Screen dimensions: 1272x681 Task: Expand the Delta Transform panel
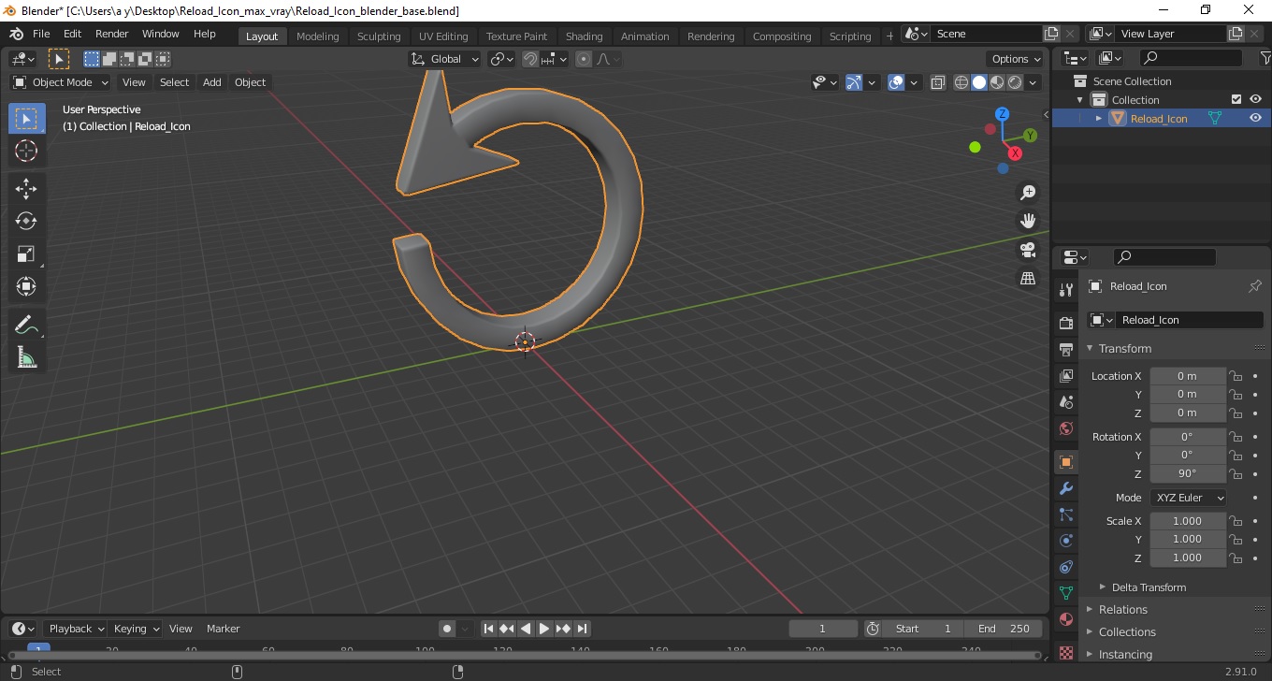[1149, 587]
